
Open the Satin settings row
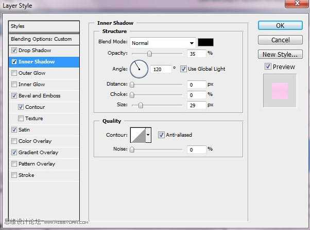[44, 129]
